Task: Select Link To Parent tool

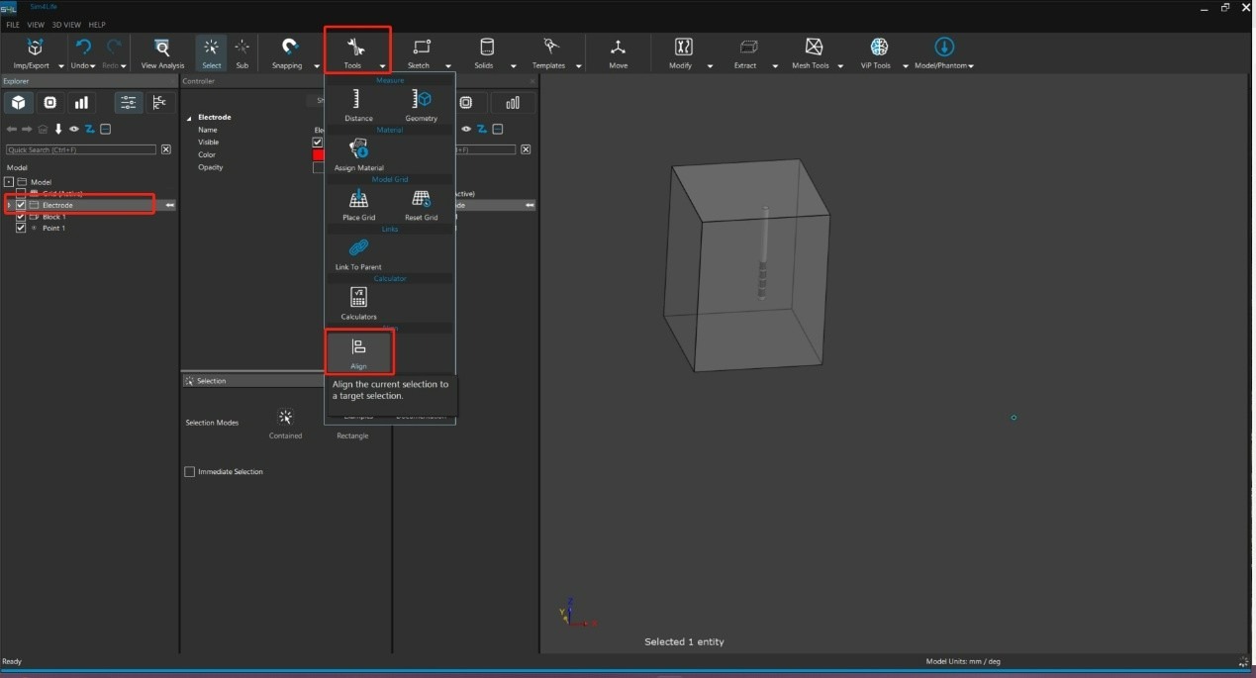Action: point(358,251)
